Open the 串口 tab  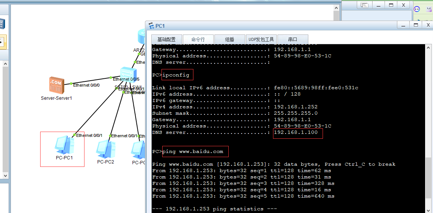click(x=293, y=39)
